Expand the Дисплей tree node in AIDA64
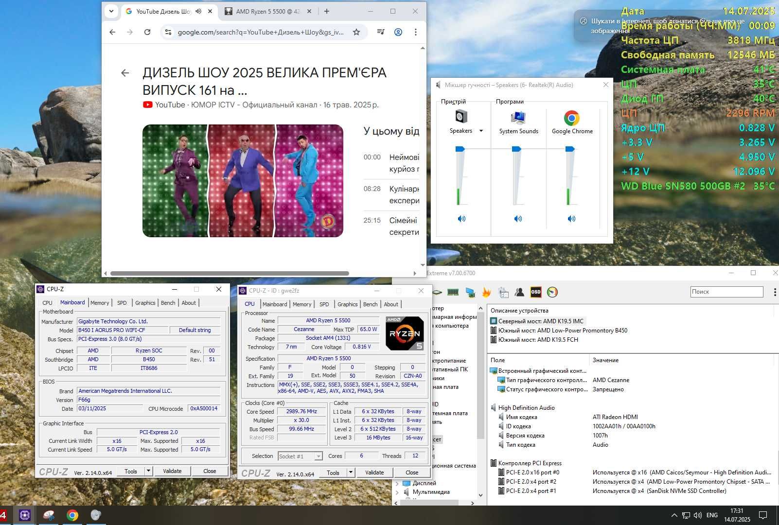The image size is (779, 525). click(x=397, y=483)
